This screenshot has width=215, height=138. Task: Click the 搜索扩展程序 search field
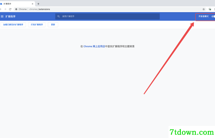(107, 16)
